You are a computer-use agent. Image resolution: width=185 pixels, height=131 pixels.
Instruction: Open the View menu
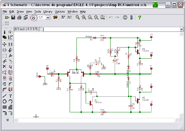(x=29, y=12)
